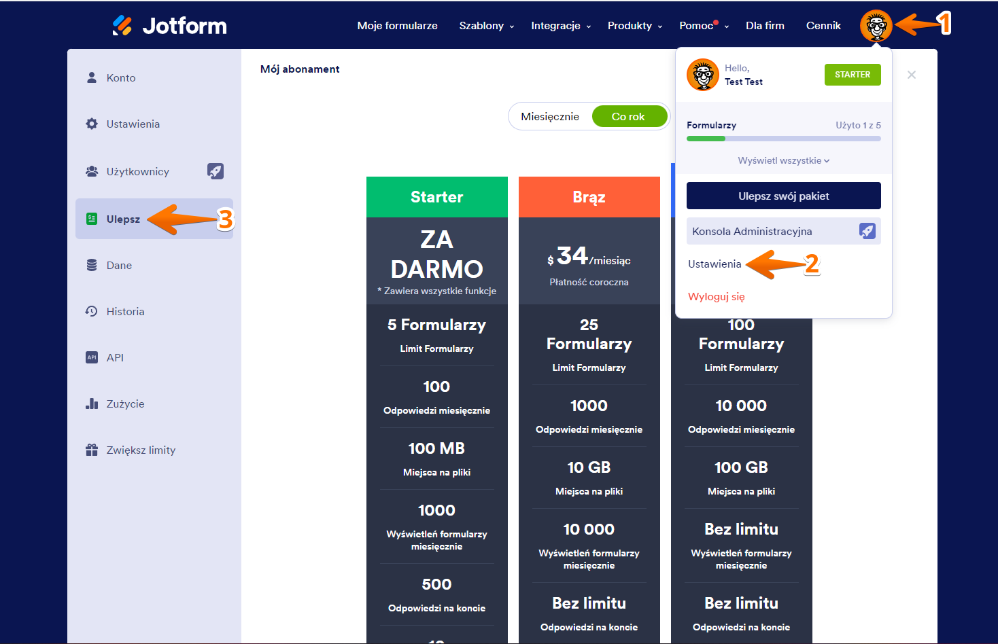
Task: Click the Historia clock icon
Action: [x=92, y=311]
